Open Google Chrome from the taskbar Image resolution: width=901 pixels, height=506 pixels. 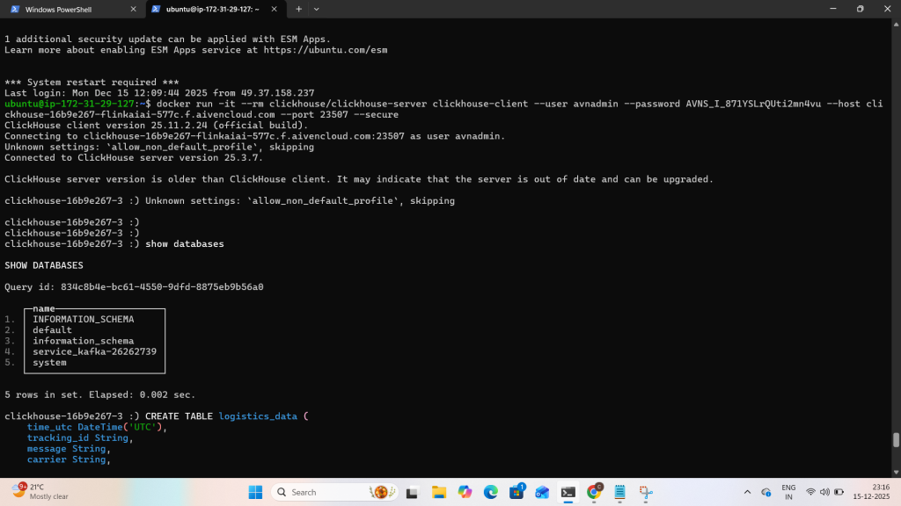tap(595, 492)
